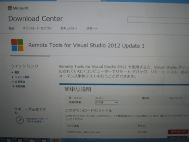Viewport: 189px width, 142px height.
Task: Select the active browser taskbar item with Microsoft logo
Action: [x=56, y=140]
